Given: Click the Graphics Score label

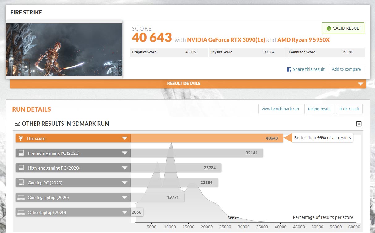Looking at the screenshot, I should tap(144, 52).
